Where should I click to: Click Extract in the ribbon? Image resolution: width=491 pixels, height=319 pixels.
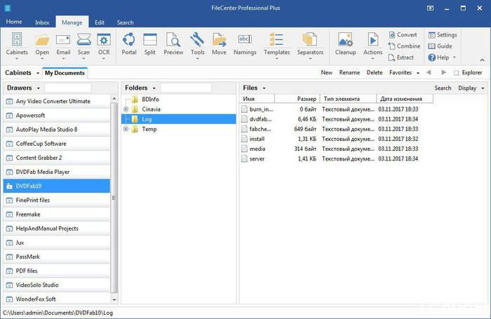coord(401,57)
